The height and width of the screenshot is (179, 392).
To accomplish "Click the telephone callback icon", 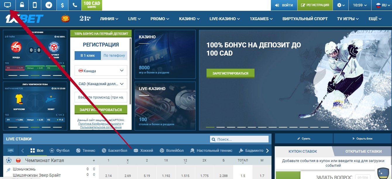I will point(75,5).
